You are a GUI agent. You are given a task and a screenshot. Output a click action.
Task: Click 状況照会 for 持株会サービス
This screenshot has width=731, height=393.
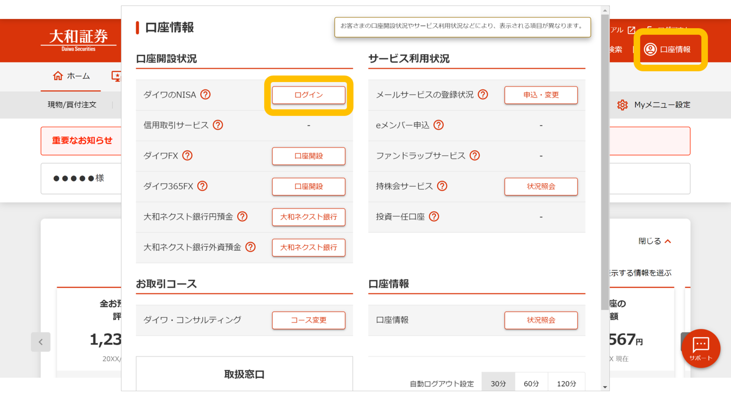point(541,187)
